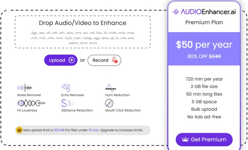248x150 pixels.
Task: Select the Hum Reduction wave icon
Action: (110, 88)
